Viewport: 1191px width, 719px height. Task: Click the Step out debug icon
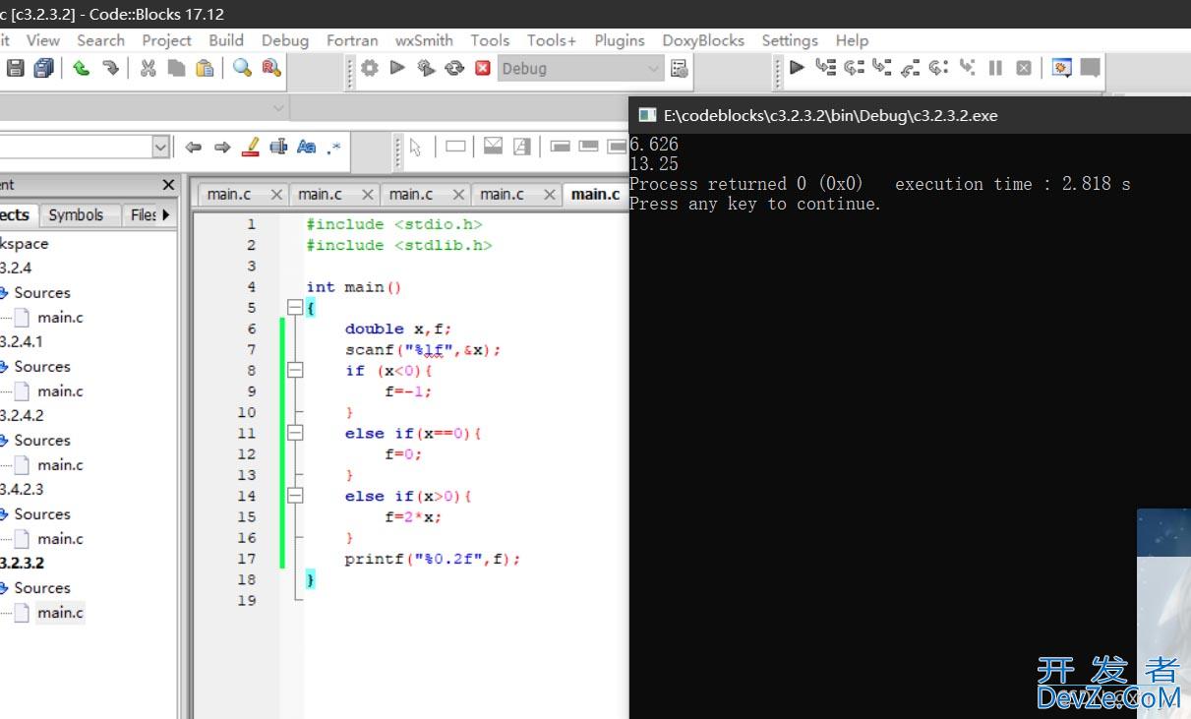(911, 67)
